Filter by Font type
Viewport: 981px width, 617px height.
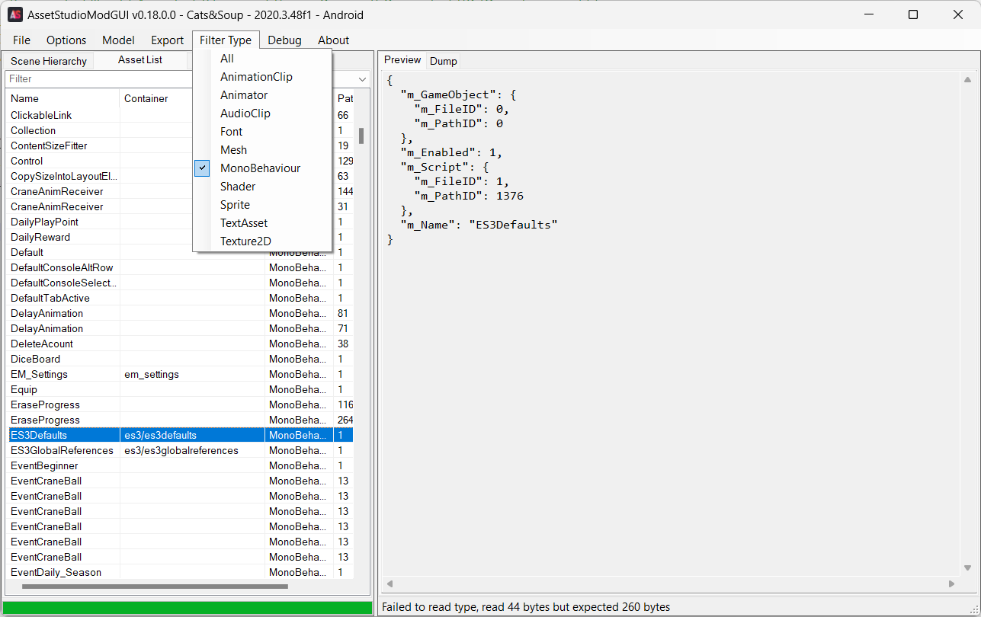pyautogui.click(x=262, y=132)
